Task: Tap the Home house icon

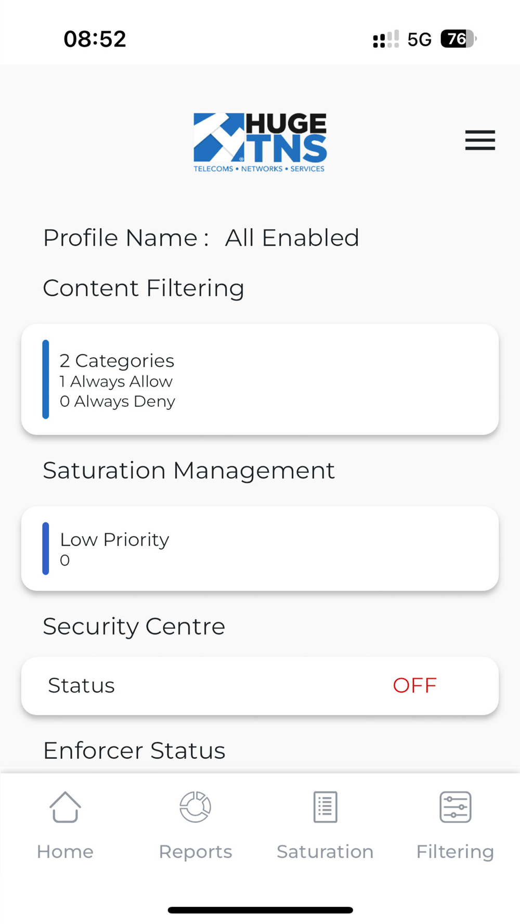Action: 65,807
